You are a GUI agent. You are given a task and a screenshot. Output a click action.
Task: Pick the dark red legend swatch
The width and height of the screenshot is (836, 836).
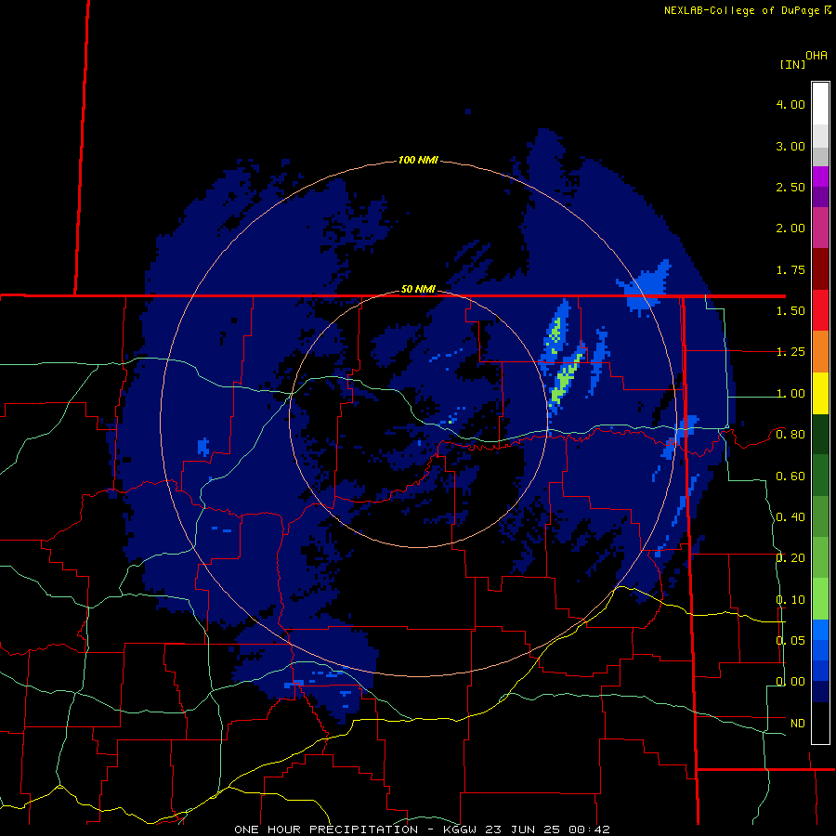tap(820, 269)
